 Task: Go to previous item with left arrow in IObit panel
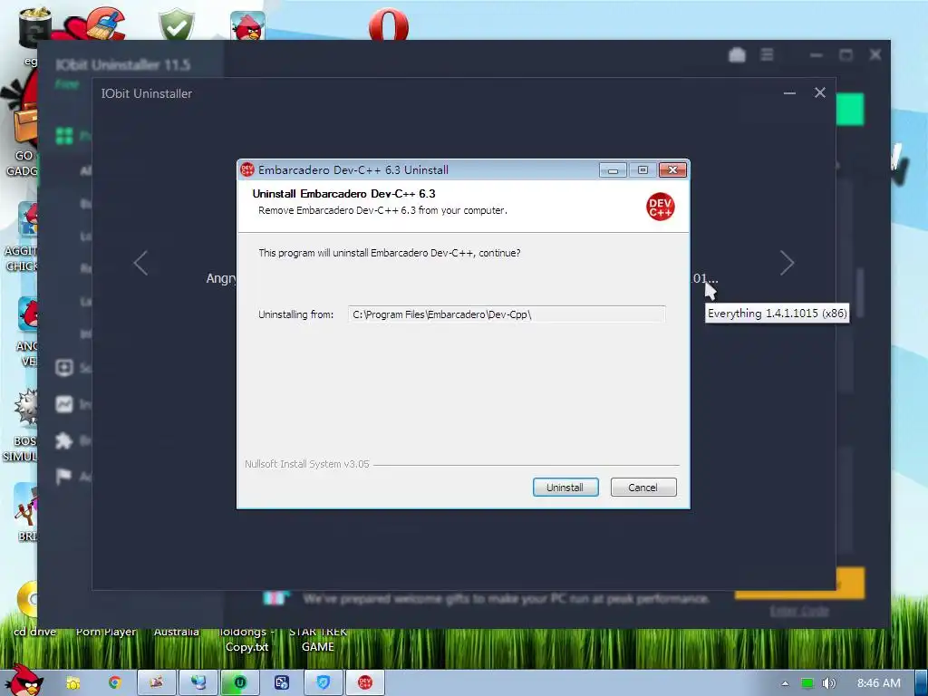point(140,263)
